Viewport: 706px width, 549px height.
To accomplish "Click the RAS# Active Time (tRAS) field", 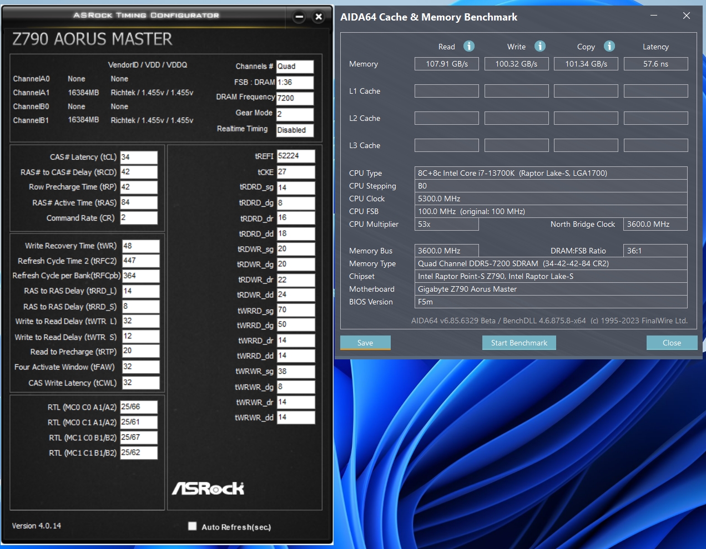I will click(139, 202).
